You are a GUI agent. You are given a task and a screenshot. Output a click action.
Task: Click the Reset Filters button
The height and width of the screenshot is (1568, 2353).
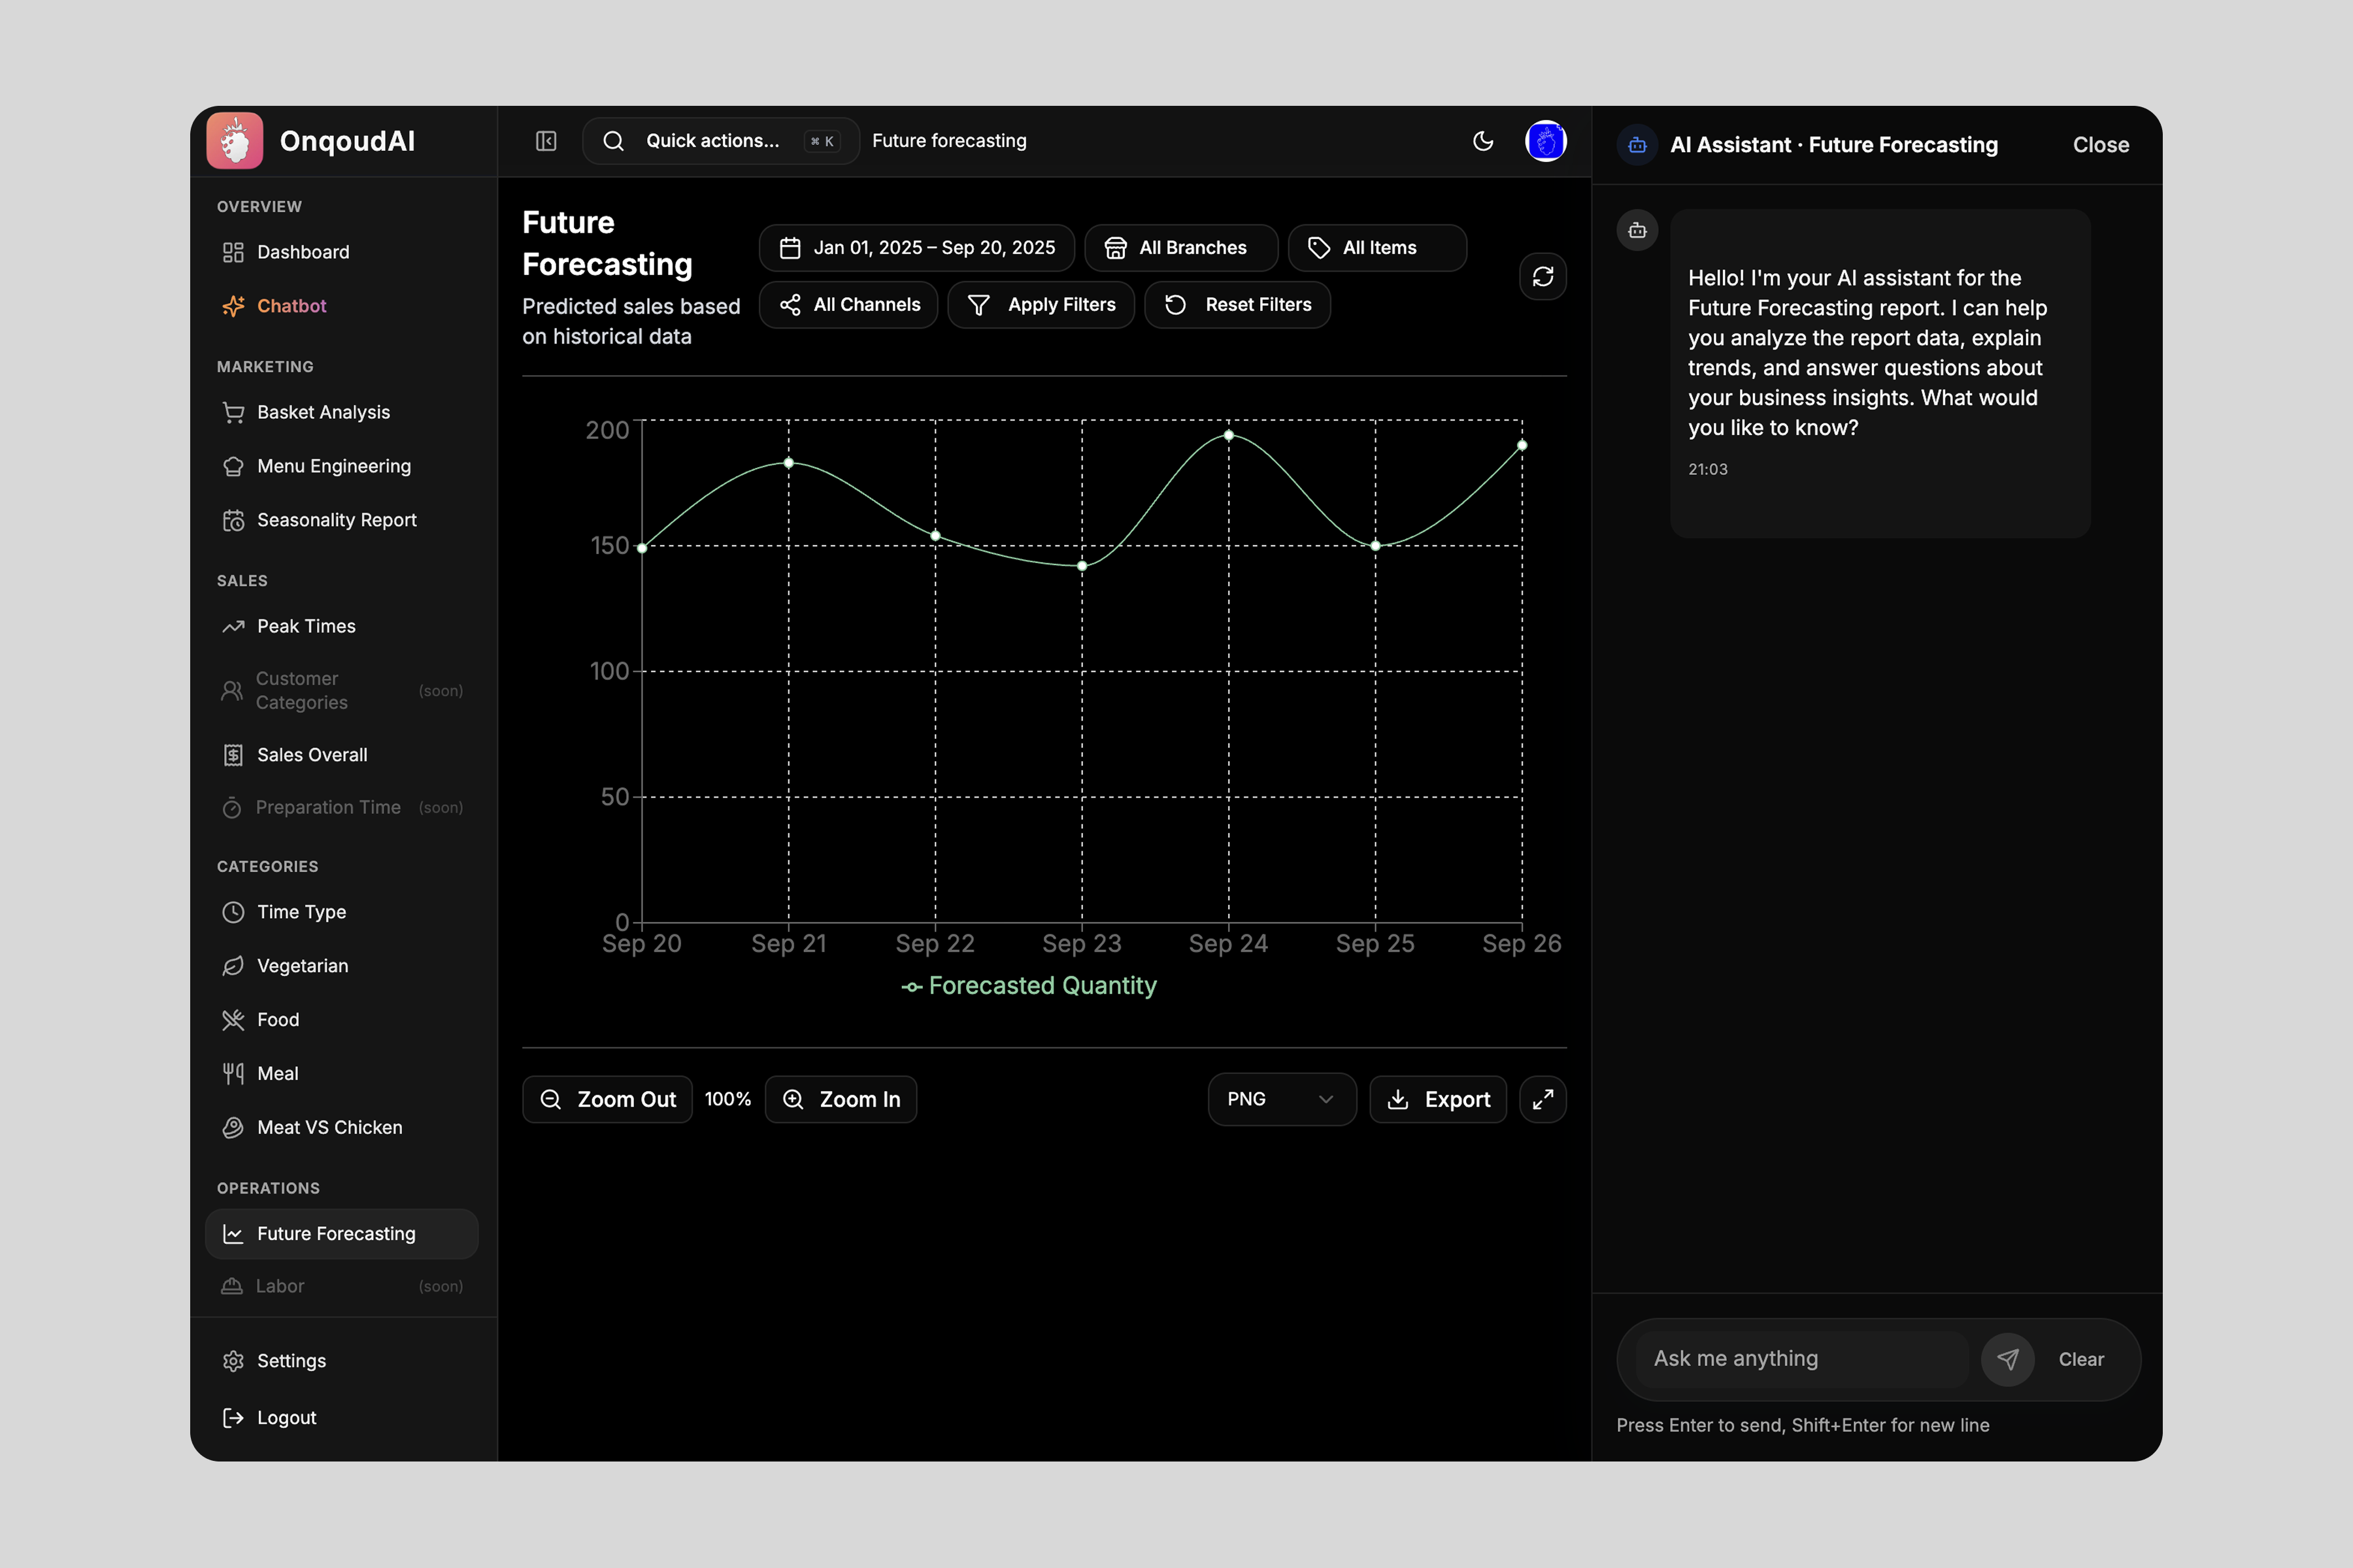(x=1237, y=305)
